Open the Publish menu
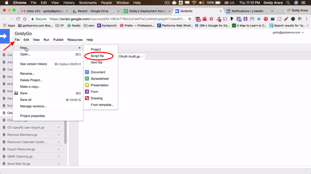Image resolution: width=311 pixels, height=174 pixels. (x=58, y=40)
